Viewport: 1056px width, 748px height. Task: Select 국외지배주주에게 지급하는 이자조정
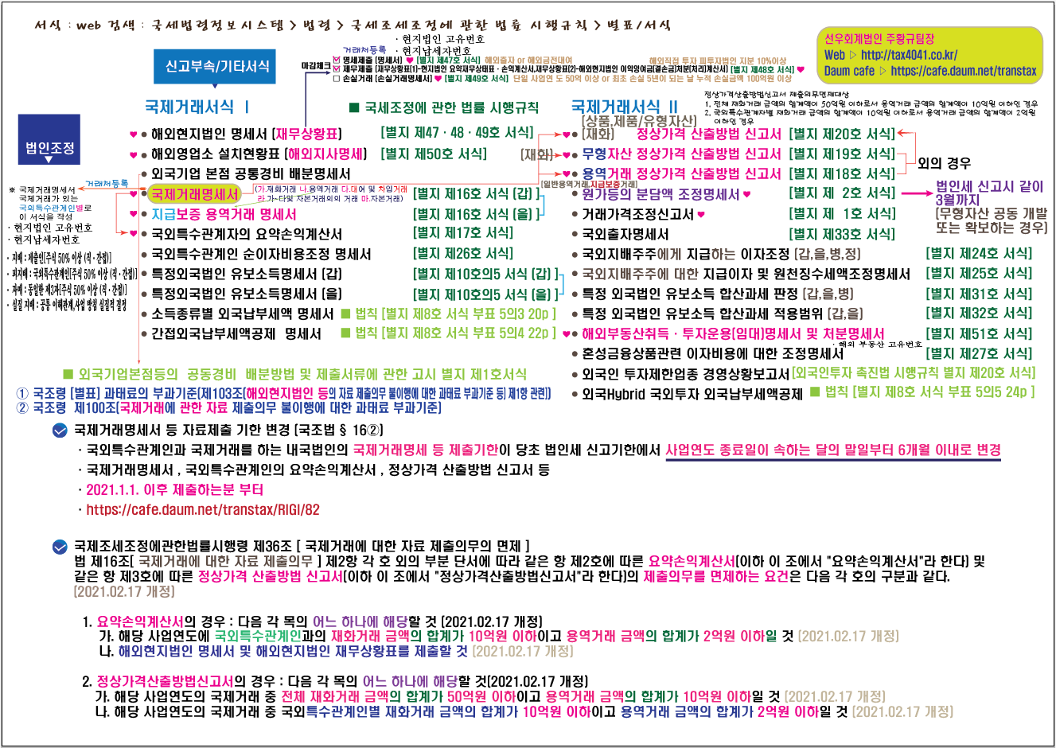coord(686,254)
